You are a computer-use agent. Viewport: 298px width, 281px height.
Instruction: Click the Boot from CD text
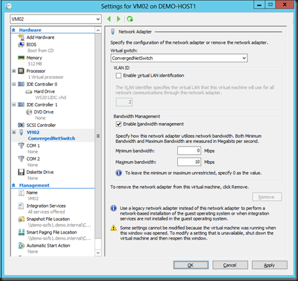click(41, 51)
